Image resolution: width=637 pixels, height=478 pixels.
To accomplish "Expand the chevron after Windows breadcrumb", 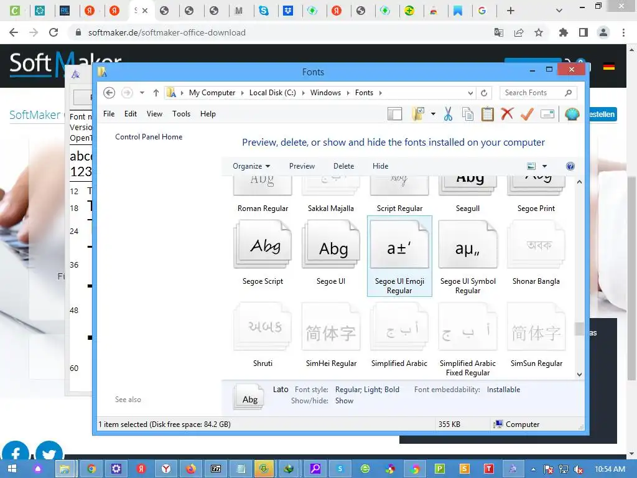I will (x=348, y=93).
